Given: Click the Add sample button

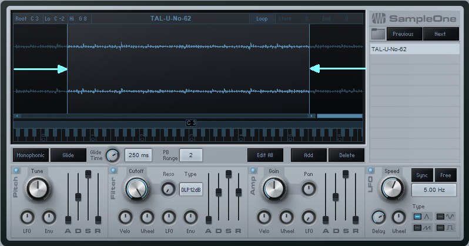Looking at the screenshot, I should (x=309, y=155).
